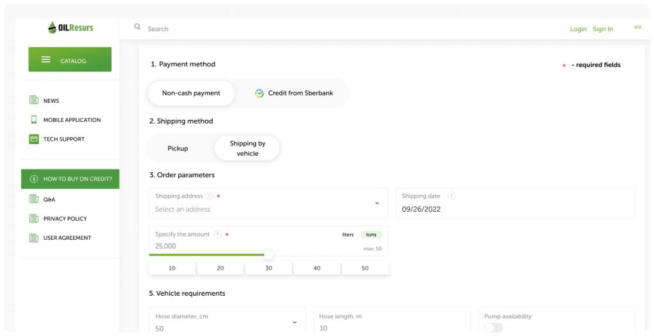
Task: Open How to Buy on Credit
Action: pyautogui.click(x=70, y=179)
